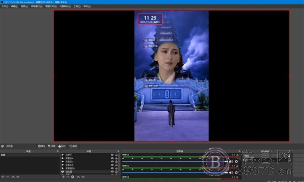Open the 场景集合(S) menu

pos(65,6)
